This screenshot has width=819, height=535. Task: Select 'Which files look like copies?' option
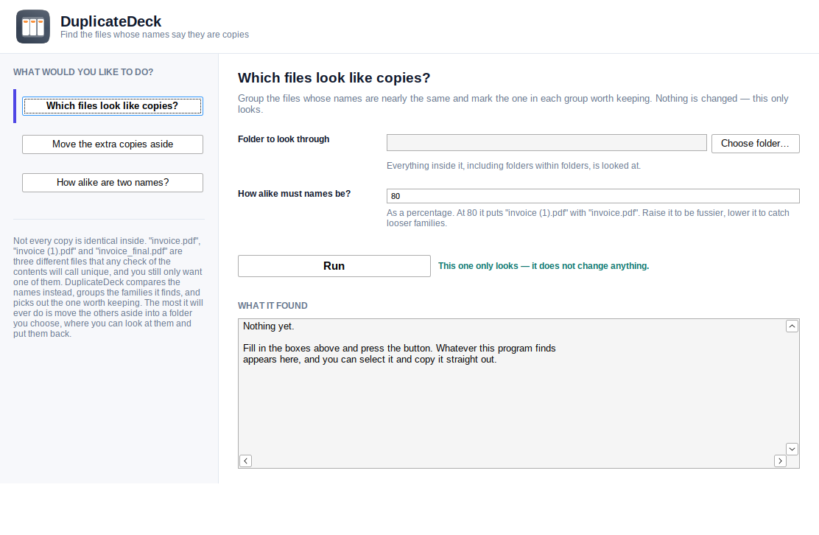click(x=112, y=106)
